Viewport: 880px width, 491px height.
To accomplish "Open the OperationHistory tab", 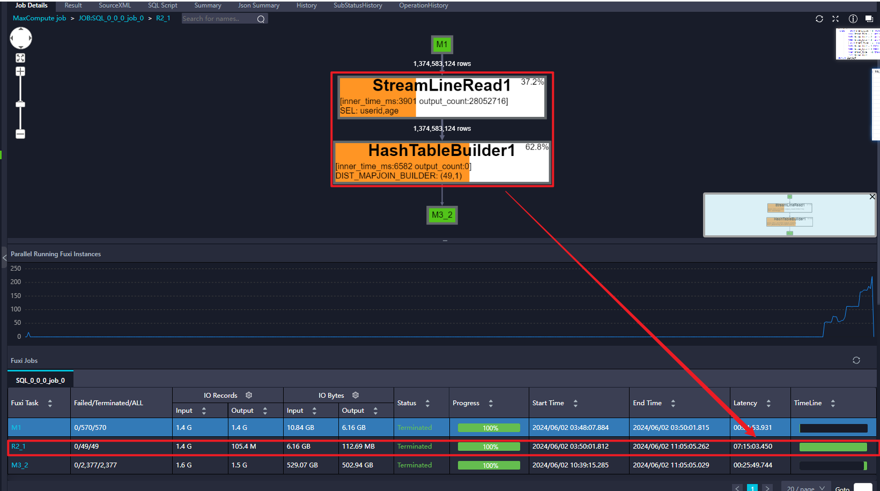I will tap(423, 5).
